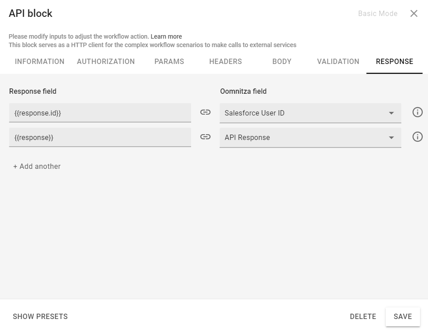Click the Learn more link
Image resolution: width=428 pixels, height=331 pixels.
click(x=166, y=36)
